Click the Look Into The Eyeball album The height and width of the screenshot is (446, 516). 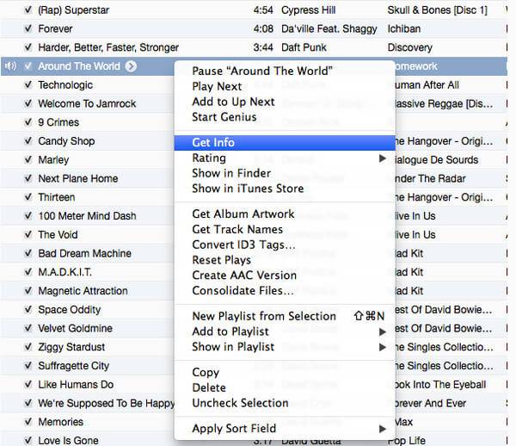440,385
